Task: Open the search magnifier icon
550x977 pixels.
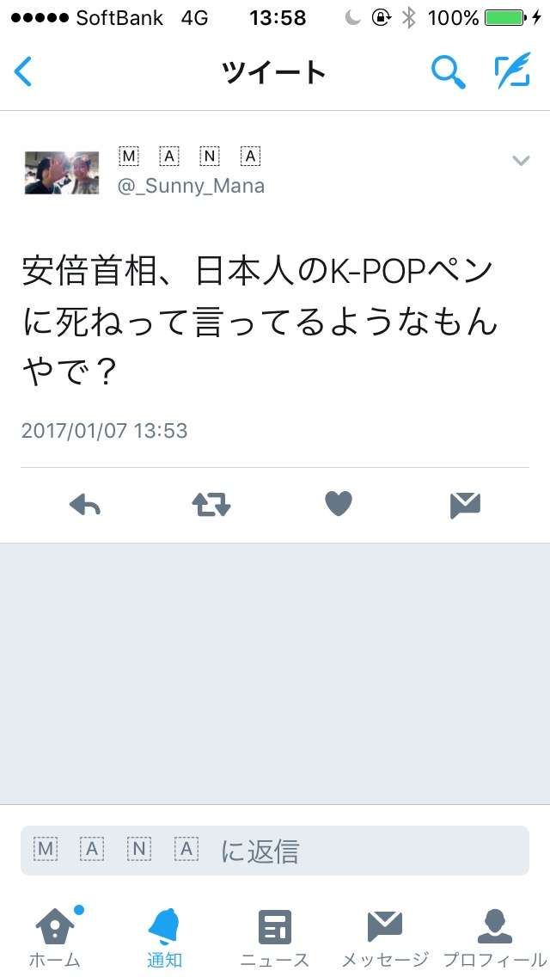Action: coord(449,71)
